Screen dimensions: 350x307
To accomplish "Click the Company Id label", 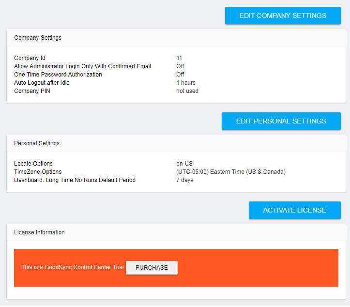I will tap(30, 58).
